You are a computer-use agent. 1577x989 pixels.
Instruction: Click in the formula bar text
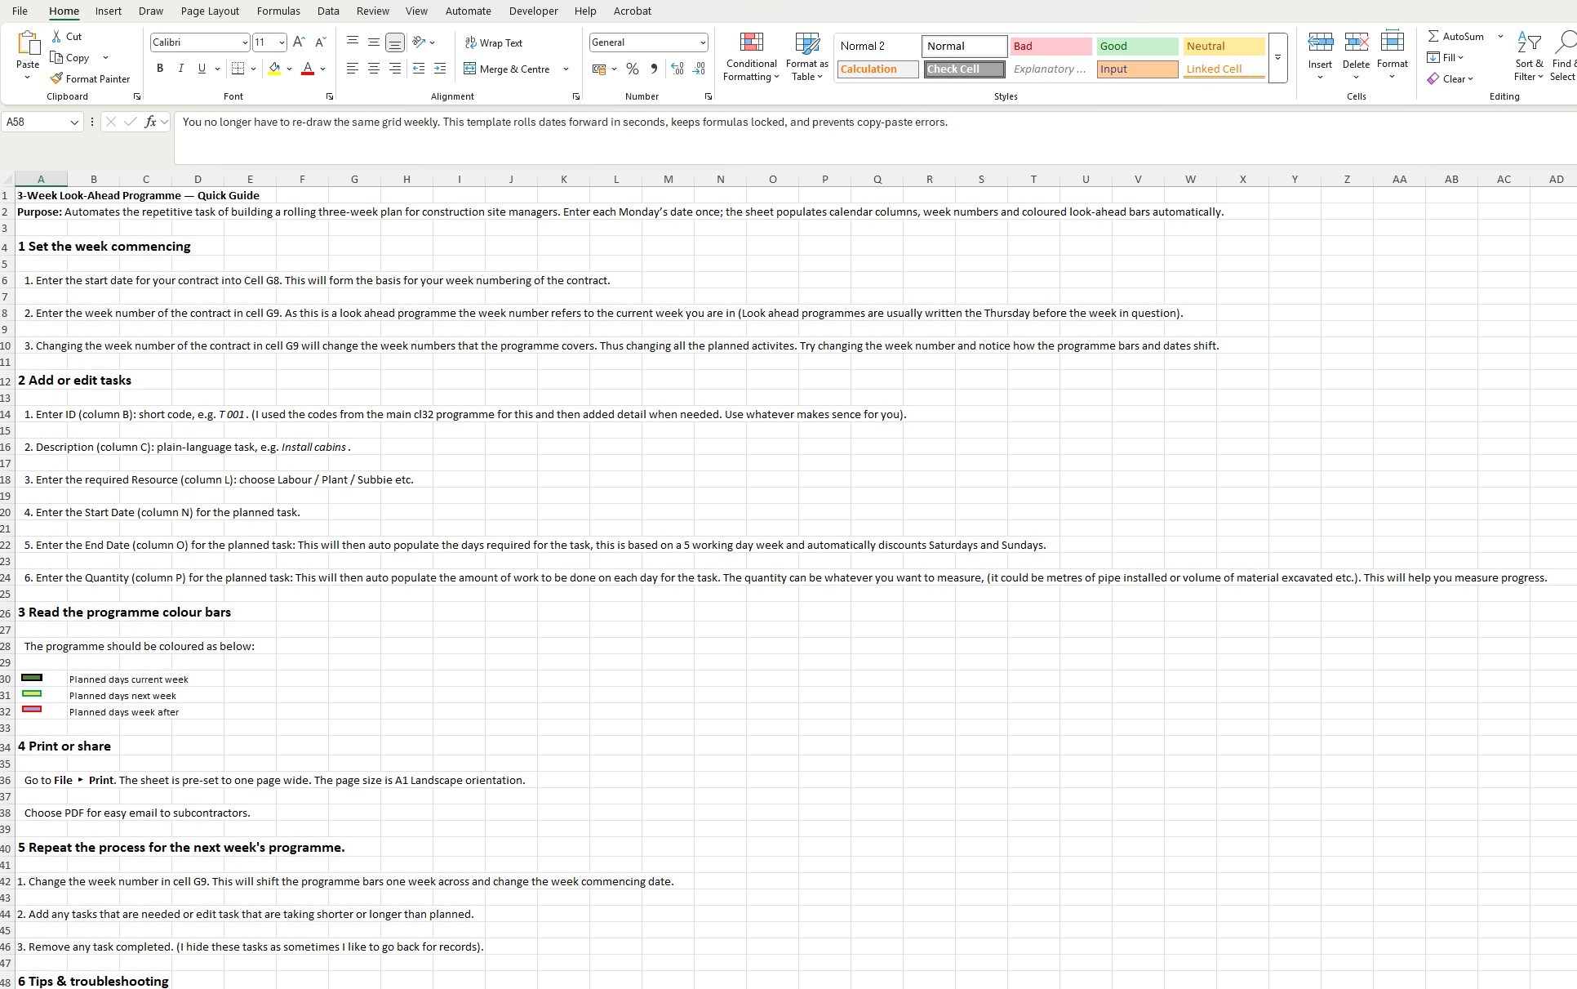565,123
